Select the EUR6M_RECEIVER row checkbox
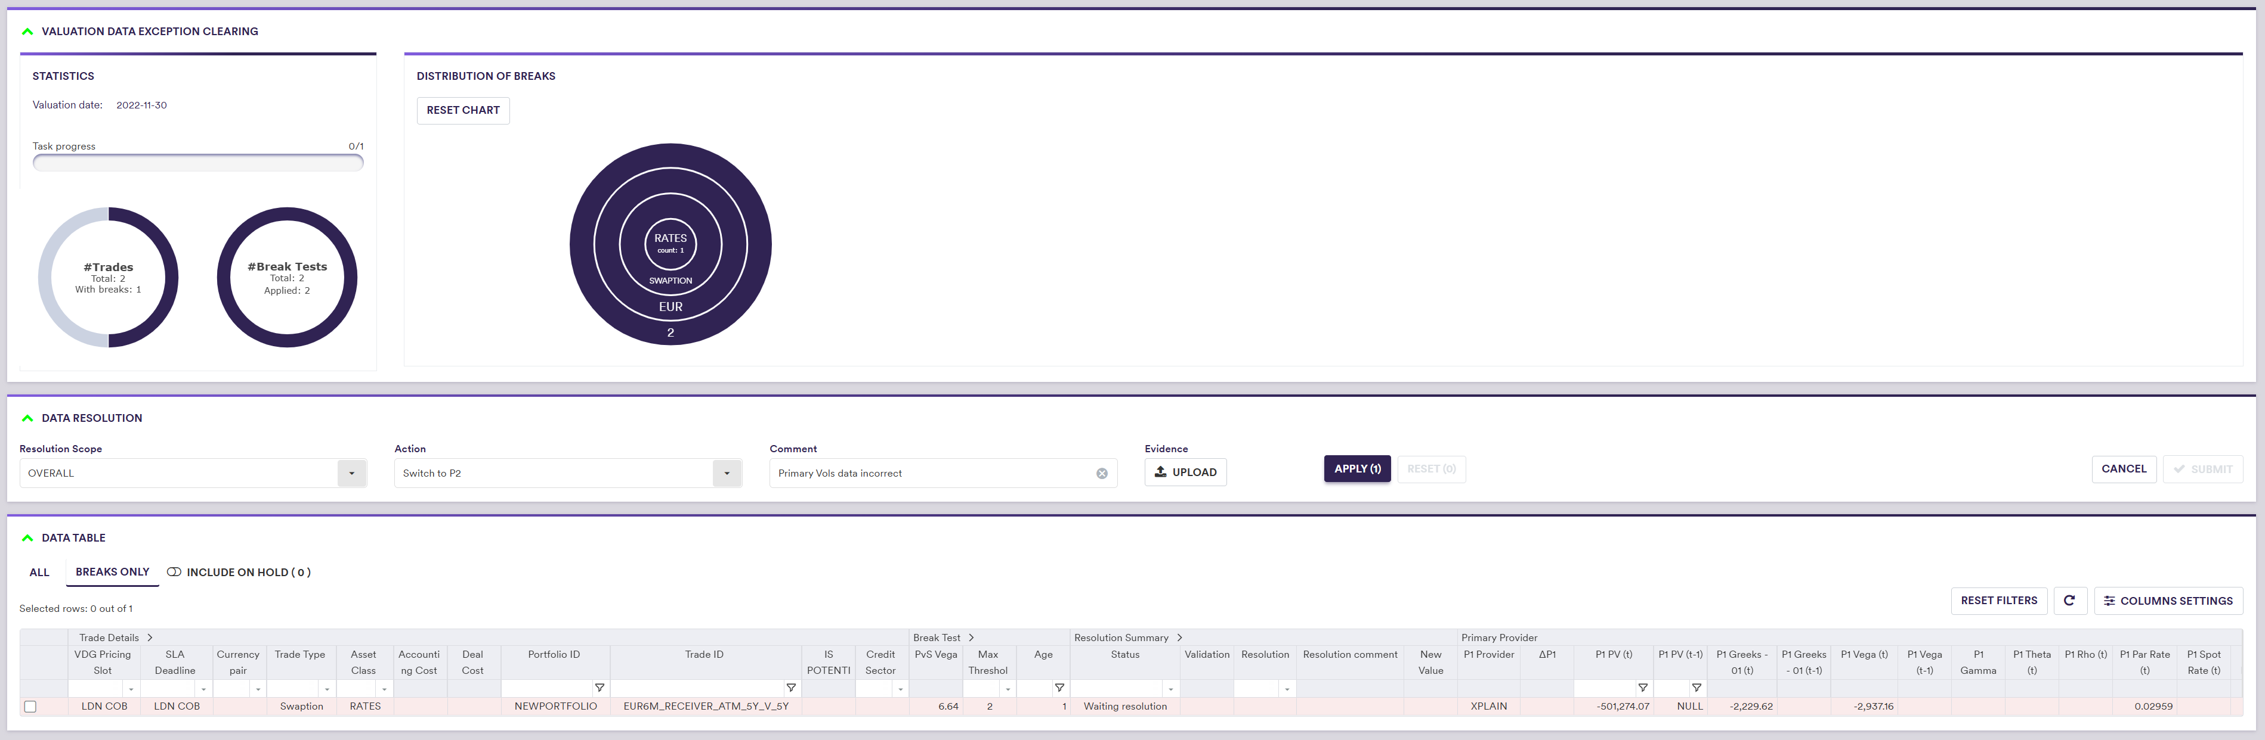Viewport: 2265px width, 740px height. [30, 707]
